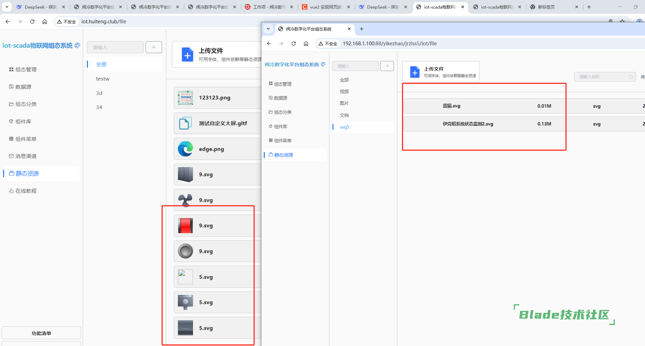
Task: Focus the category search input in back window
Action: [x=115, y=47]
